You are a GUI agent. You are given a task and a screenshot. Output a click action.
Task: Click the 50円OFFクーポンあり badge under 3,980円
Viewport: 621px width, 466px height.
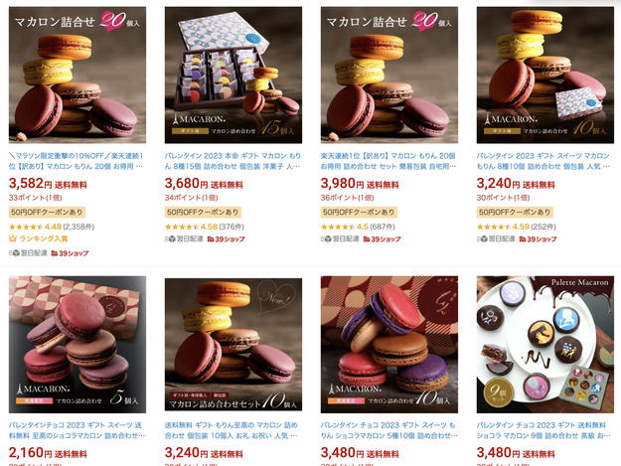pos(359,213)
